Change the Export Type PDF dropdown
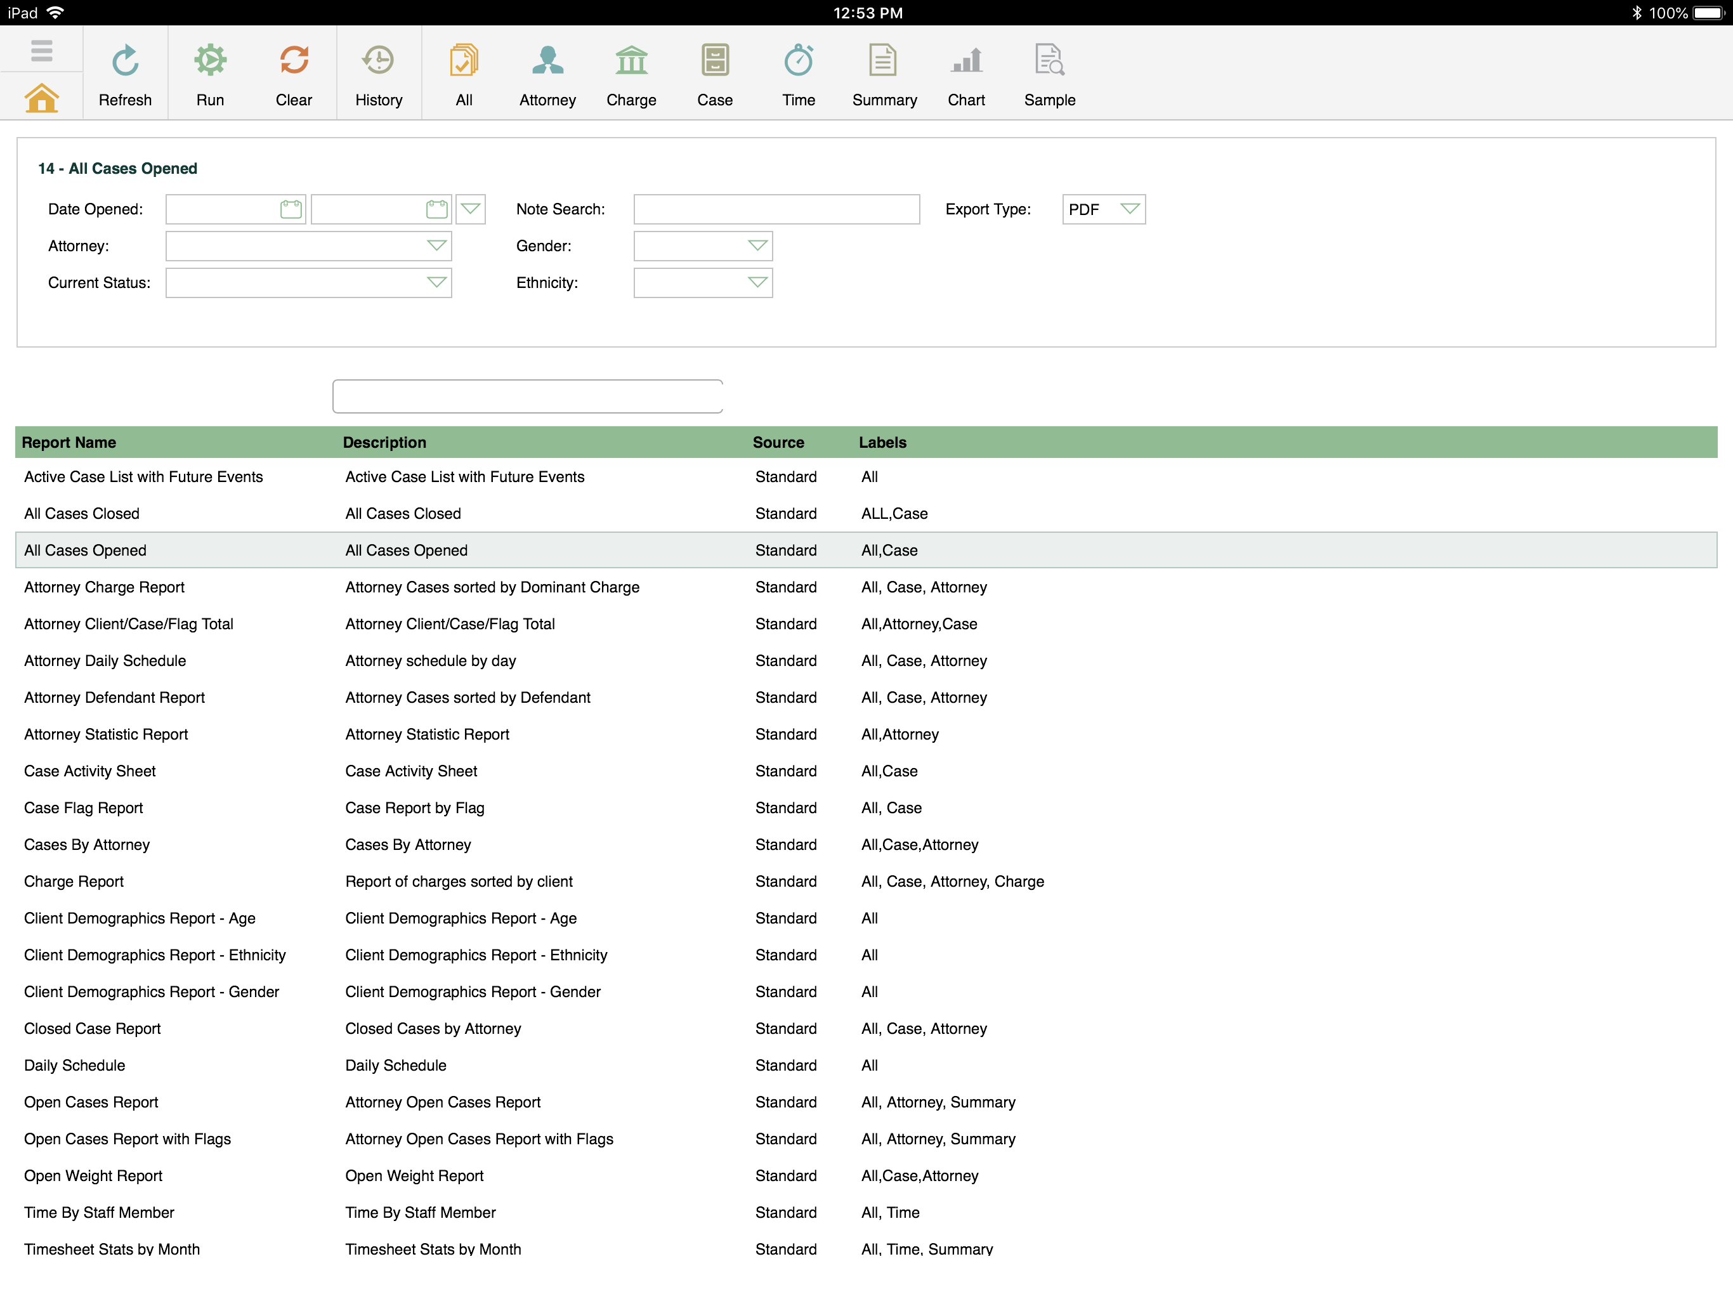This screenshot has height=1299, width=1733. point(1104,209)
